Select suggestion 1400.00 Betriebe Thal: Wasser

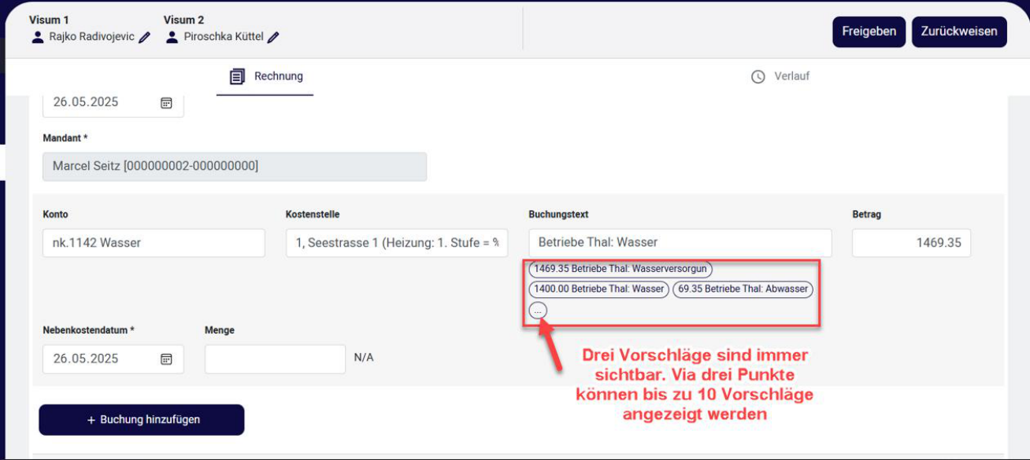pyautogui.click(x=599, y=289)
